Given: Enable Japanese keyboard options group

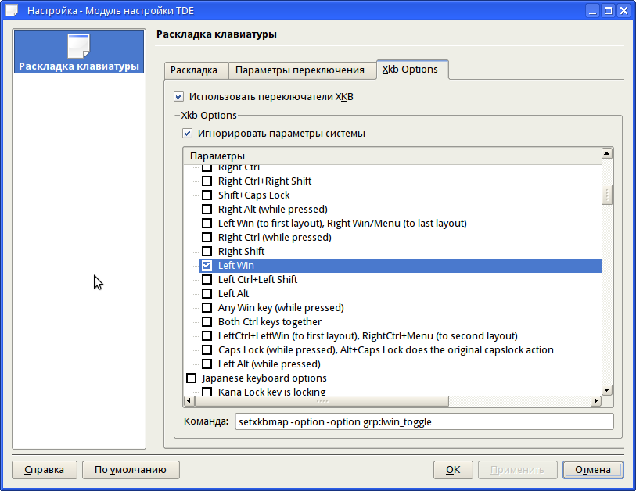Looking at the screenshot, I should tap(191, 378).
